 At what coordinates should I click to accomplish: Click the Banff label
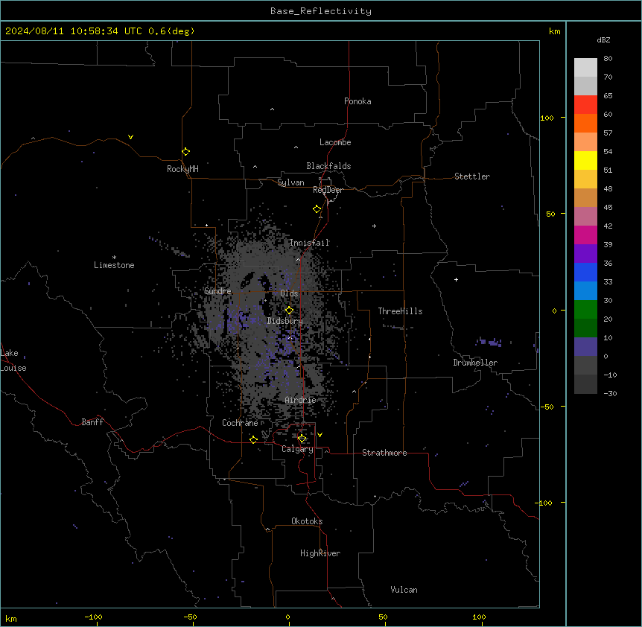click(x=92, y=422)
